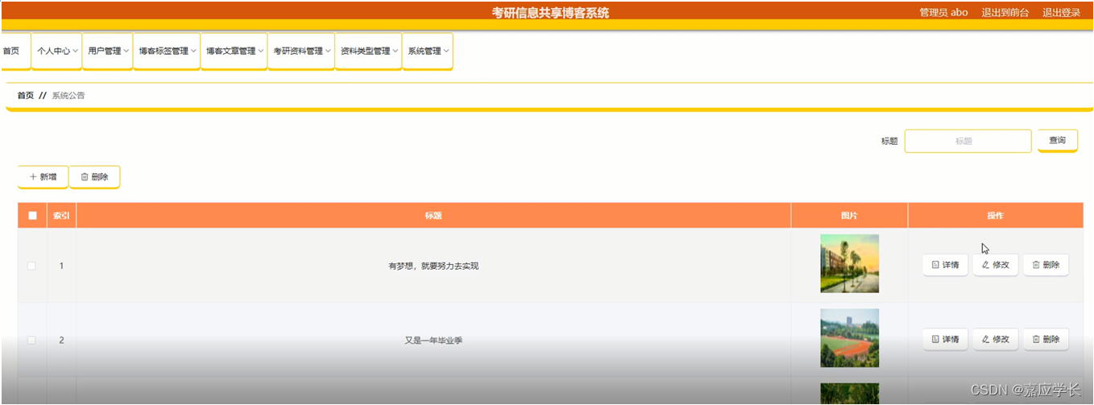The height and width of the screenshot is (405, 1094).
Task: Click 删除 for 又是一年毕业季
Action: [1046, 340]
